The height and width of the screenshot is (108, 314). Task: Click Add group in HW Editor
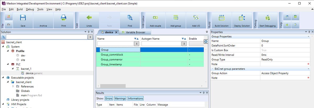coord(176,18)
